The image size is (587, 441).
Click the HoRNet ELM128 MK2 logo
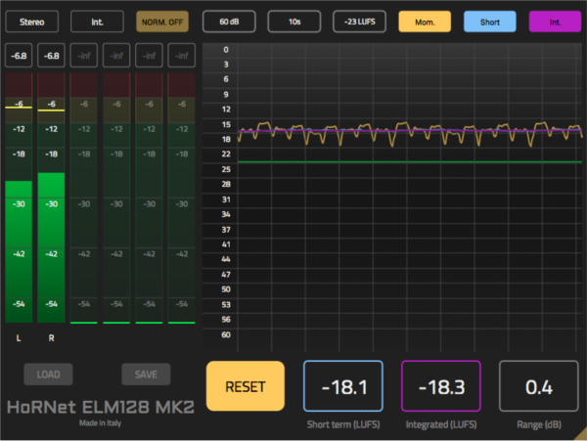[x=99, y=407]
